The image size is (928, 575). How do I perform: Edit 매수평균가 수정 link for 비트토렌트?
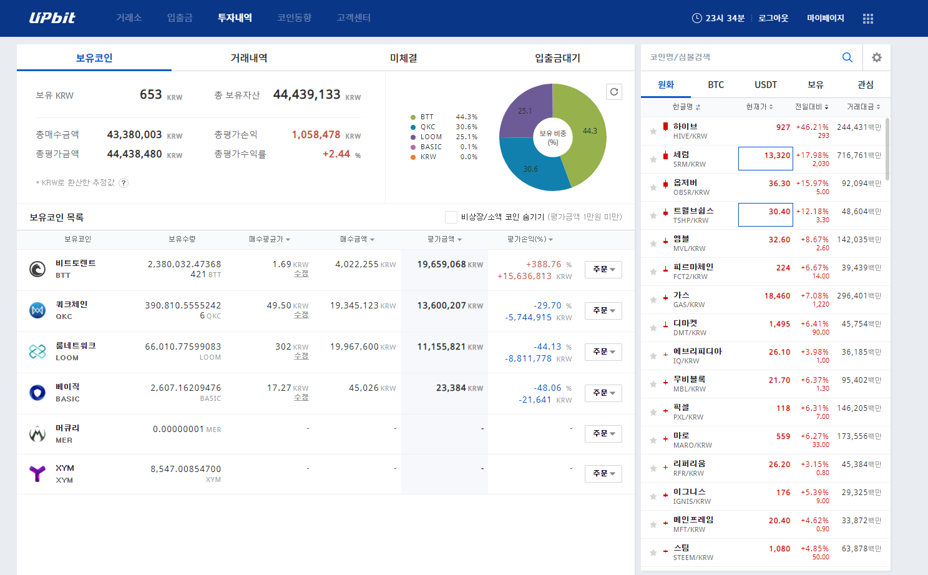click(301, 274)
